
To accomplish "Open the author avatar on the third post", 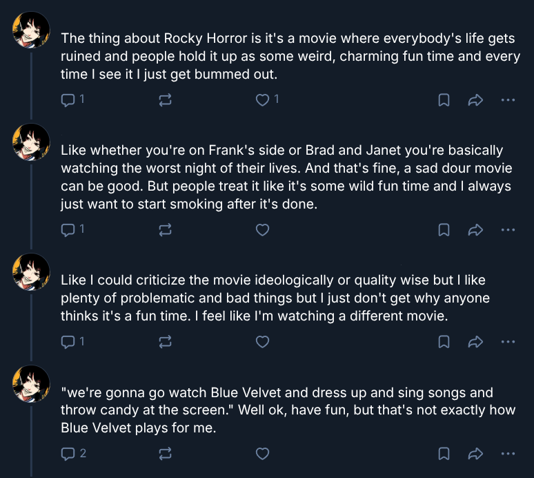I will pos(31,272).
